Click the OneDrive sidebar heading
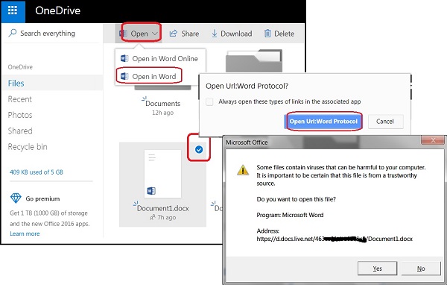The width and height of the screenshot is (447, 285). (x=20, y=67)
